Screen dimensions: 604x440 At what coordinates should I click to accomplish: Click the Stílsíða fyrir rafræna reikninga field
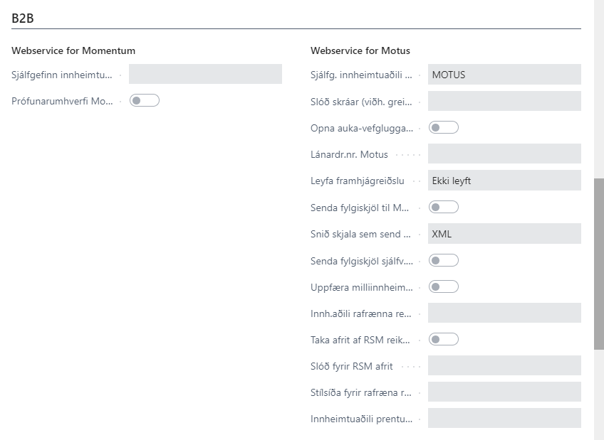tap(504, 392)
